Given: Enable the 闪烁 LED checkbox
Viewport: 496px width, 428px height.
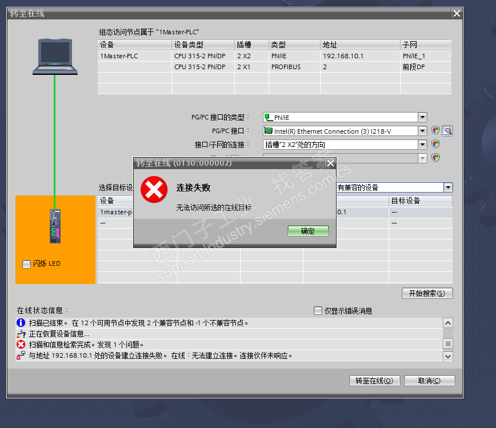Looking at the screenshot, I should (x=26, y=264).
